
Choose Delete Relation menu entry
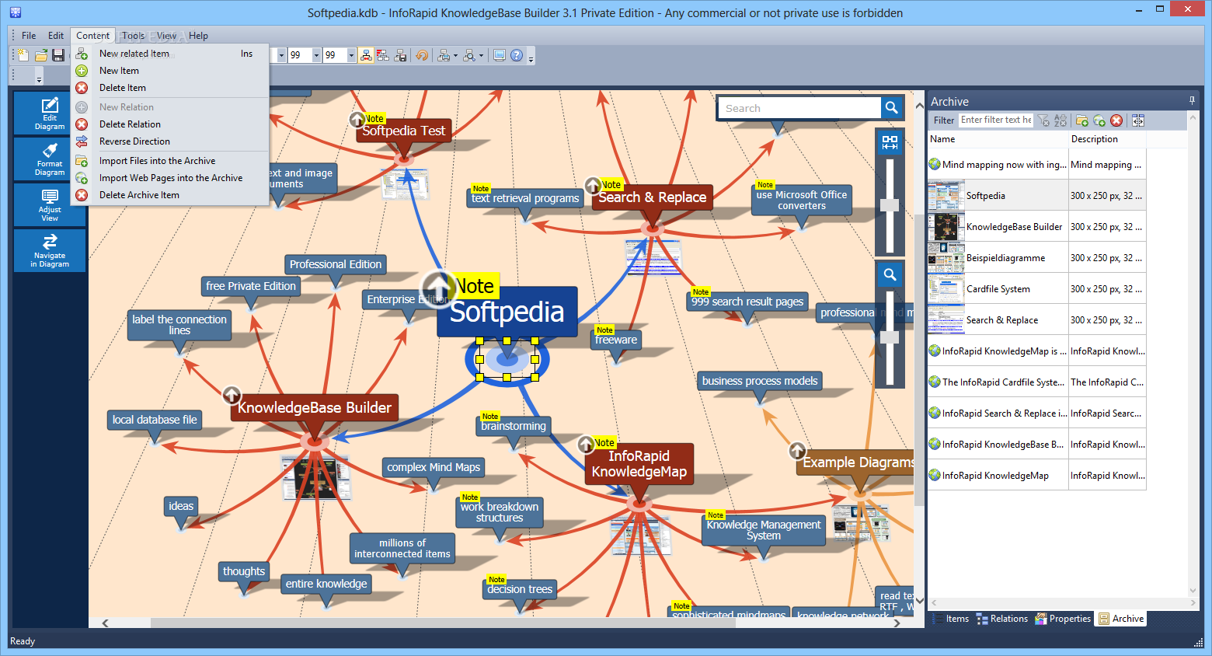click(170, 124)
